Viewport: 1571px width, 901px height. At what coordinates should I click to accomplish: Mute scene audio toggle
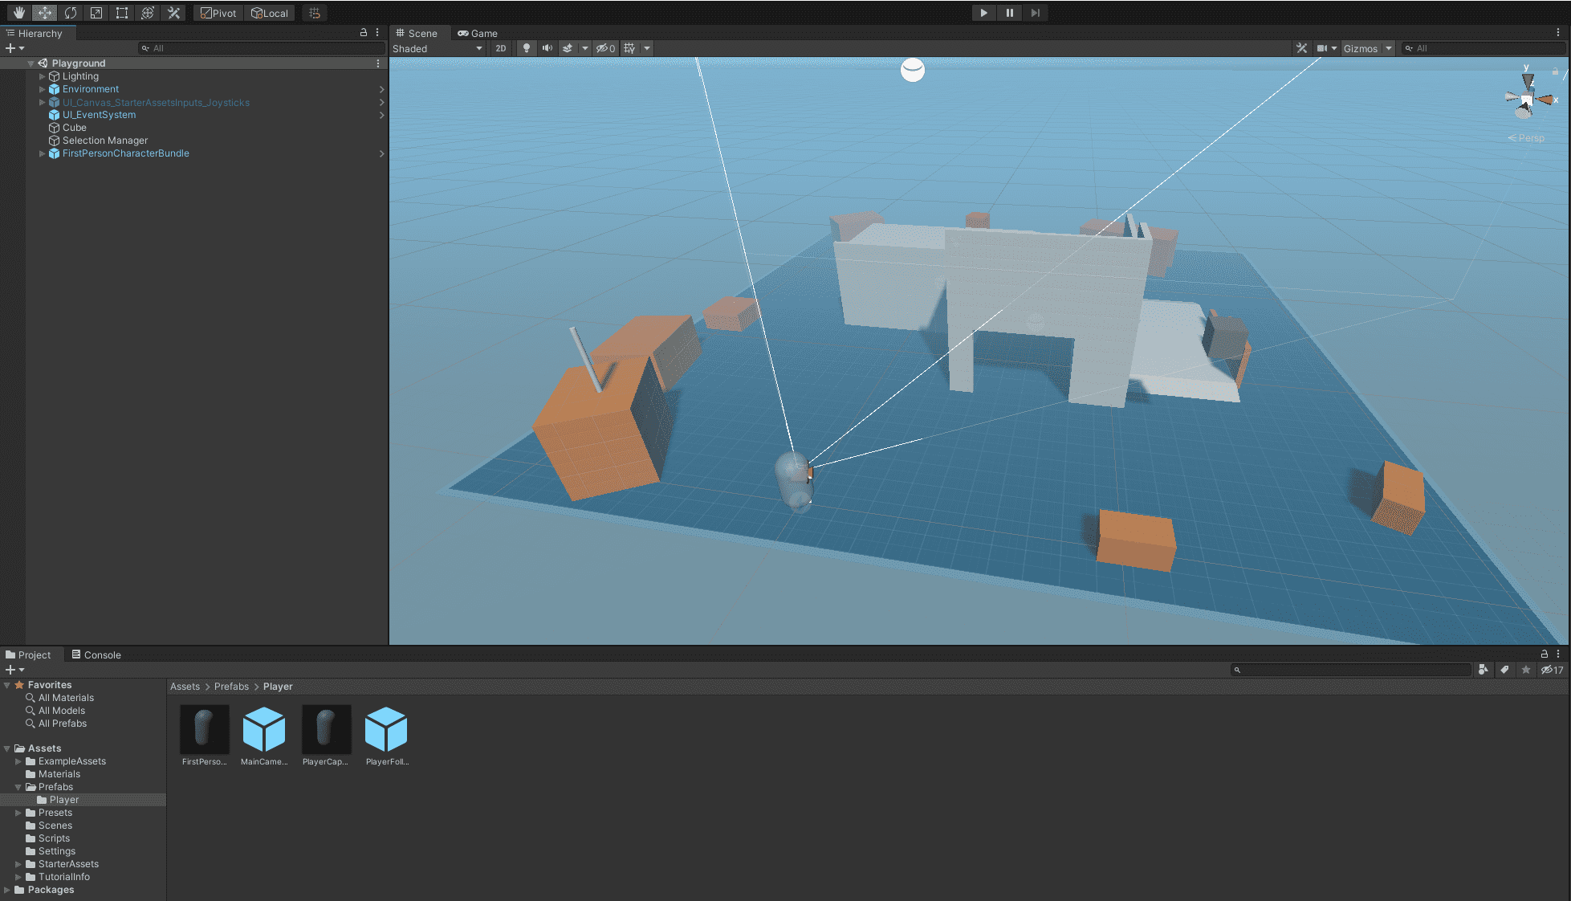tap(547, 48)
